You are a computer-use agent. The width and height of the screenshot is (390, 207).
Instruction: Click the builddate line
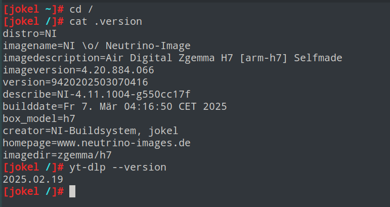coord(115,106)
